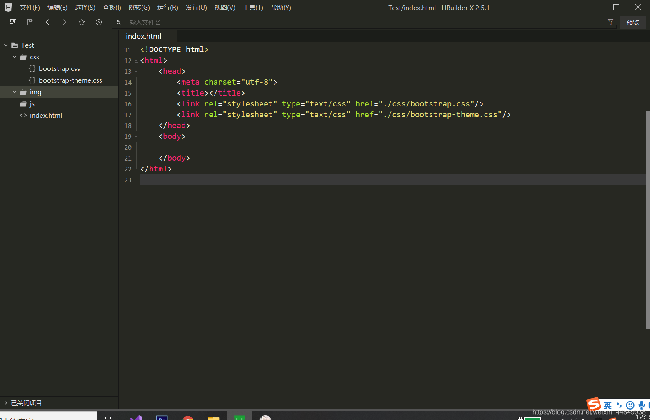Image resolution: width=650 pixels, height=420 pixels.
Task: Select the css folder in tree
Action: (x=35, y=57)
